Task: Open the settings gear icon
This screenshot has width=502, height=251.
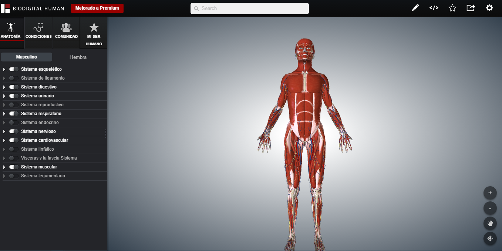Action: [x=489, y=8]
